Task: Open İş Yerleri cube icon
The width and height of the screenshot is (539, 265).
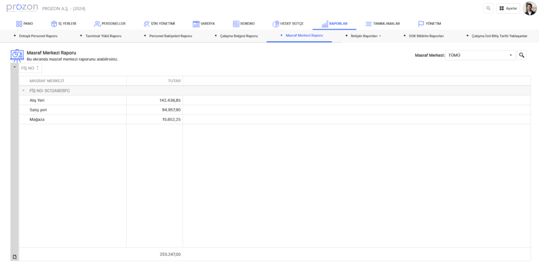Action: [54, 24]
